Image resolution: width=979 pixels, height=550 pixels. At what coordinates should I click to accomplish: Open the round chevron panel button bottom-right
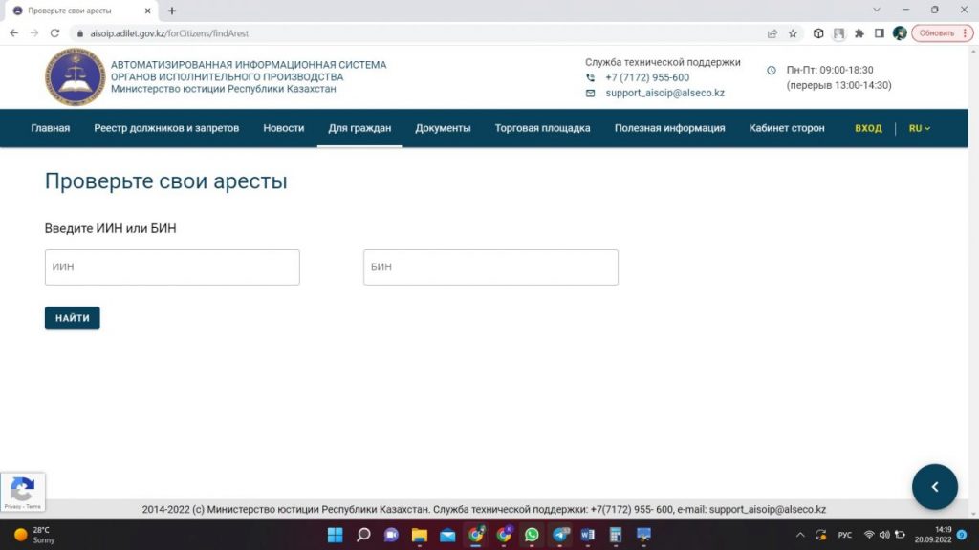pos(935,487)
